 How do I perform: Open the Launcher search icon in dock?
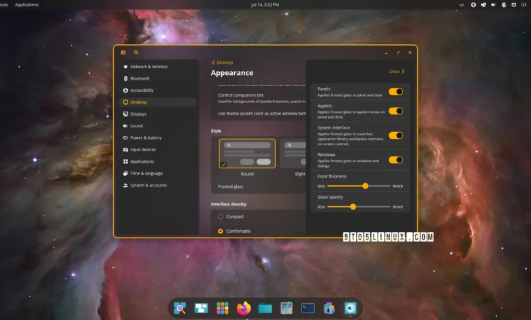coord(180,308)
